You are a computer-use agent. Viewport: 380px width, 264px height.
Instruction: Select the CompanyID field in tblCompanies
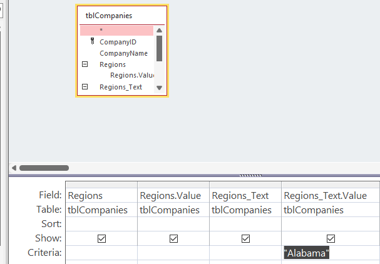pos(118,42)
